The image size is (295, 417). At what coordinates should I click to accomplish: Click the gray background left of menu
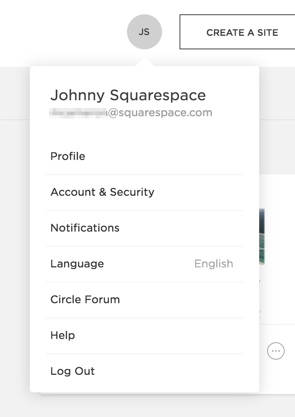(x=15, y=239)
